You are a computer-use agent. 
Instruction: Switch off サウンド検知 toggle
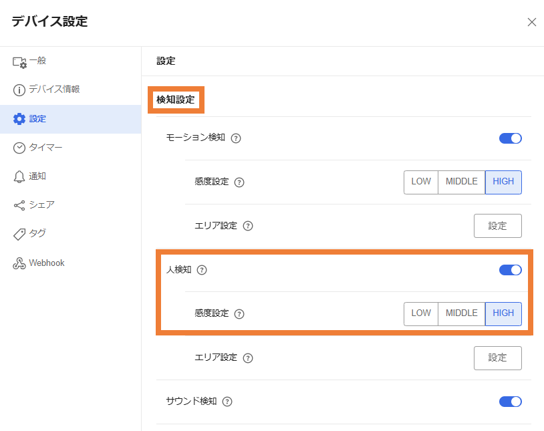click(510, 402)
